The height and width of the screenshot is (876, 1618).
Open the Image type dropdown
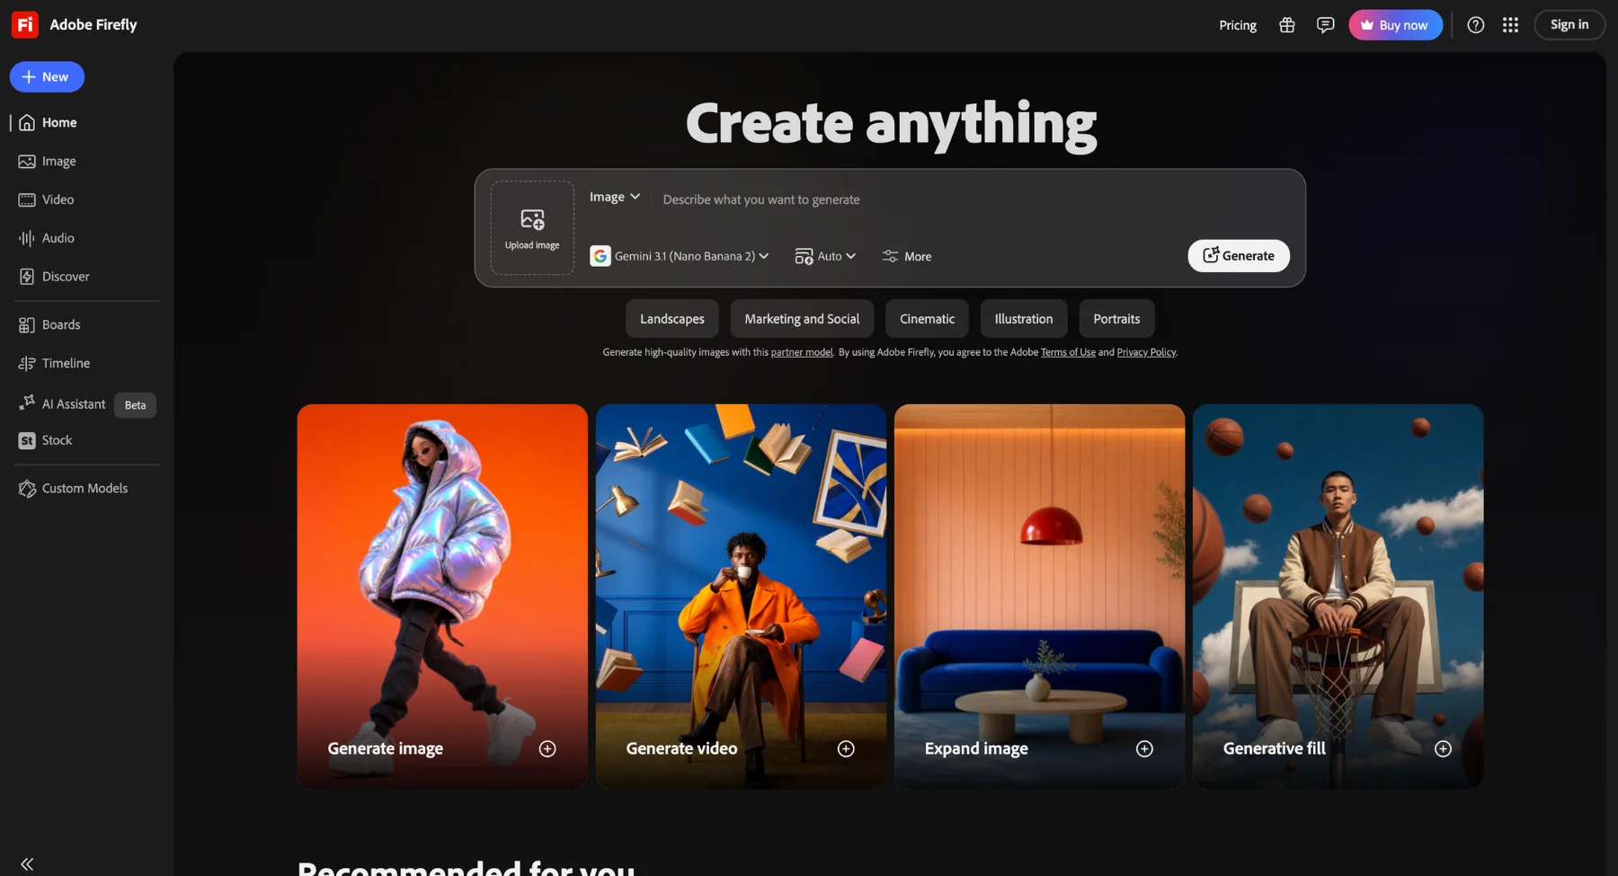615,197
